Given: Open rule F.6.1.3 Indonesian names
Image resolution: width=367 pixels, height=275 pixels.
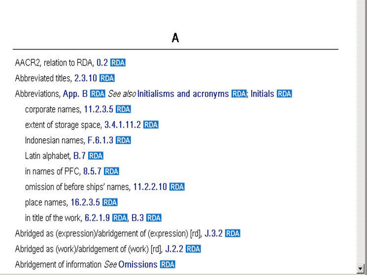Looking at the screenshot, I should [101, 140].
